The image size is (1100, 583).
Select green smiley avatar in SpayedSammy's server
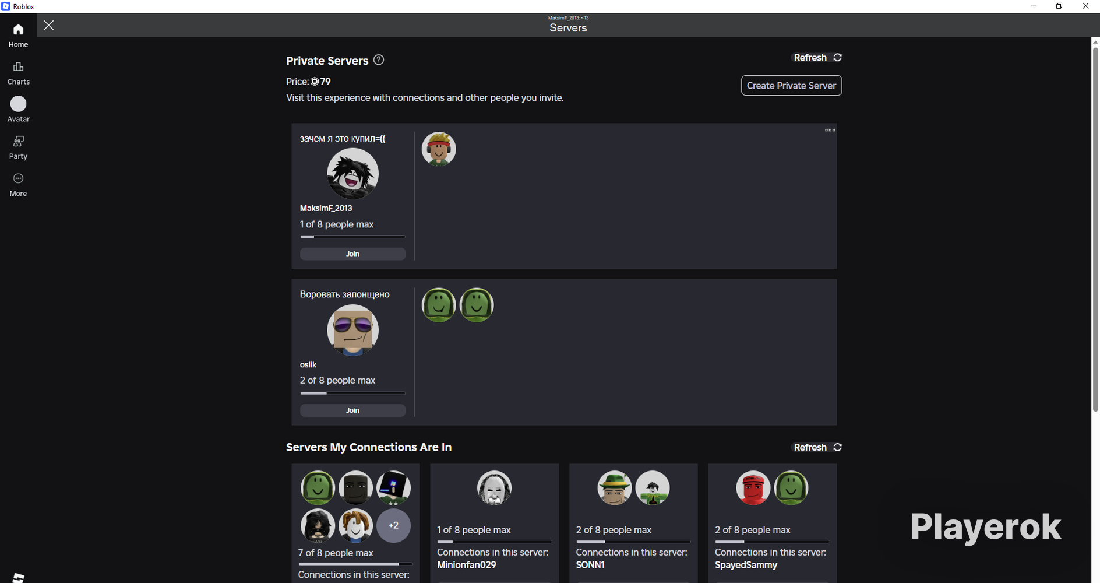tap(791, 487)
